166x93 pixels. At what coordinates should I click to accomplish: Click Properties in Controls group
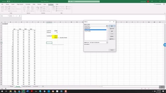pyautogui.click(x=46, y=7)
